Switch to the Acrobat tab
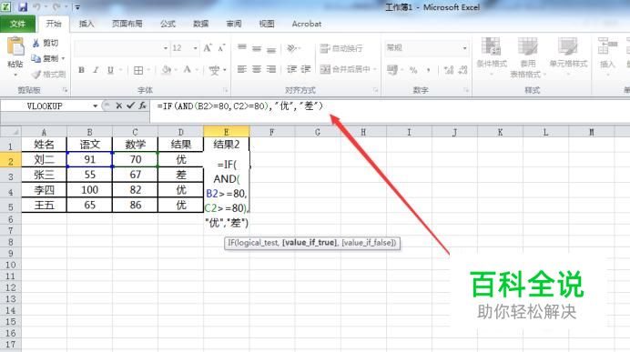The width and height of the screenshot is (630, 352). (x=307, y=24)
